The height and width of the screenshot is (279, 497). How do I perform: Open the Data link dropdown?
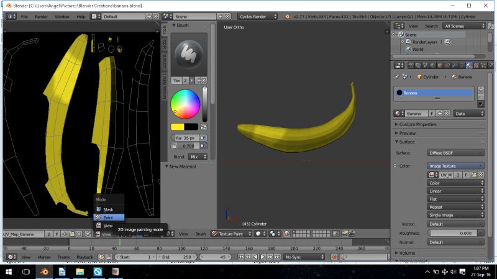point(469,114)
